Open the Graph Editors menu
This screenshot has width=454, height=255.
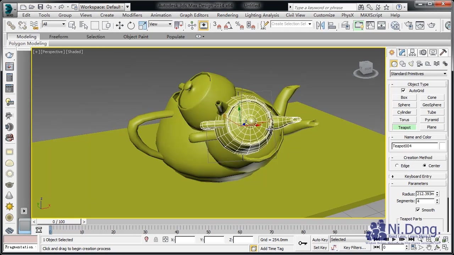194,15
